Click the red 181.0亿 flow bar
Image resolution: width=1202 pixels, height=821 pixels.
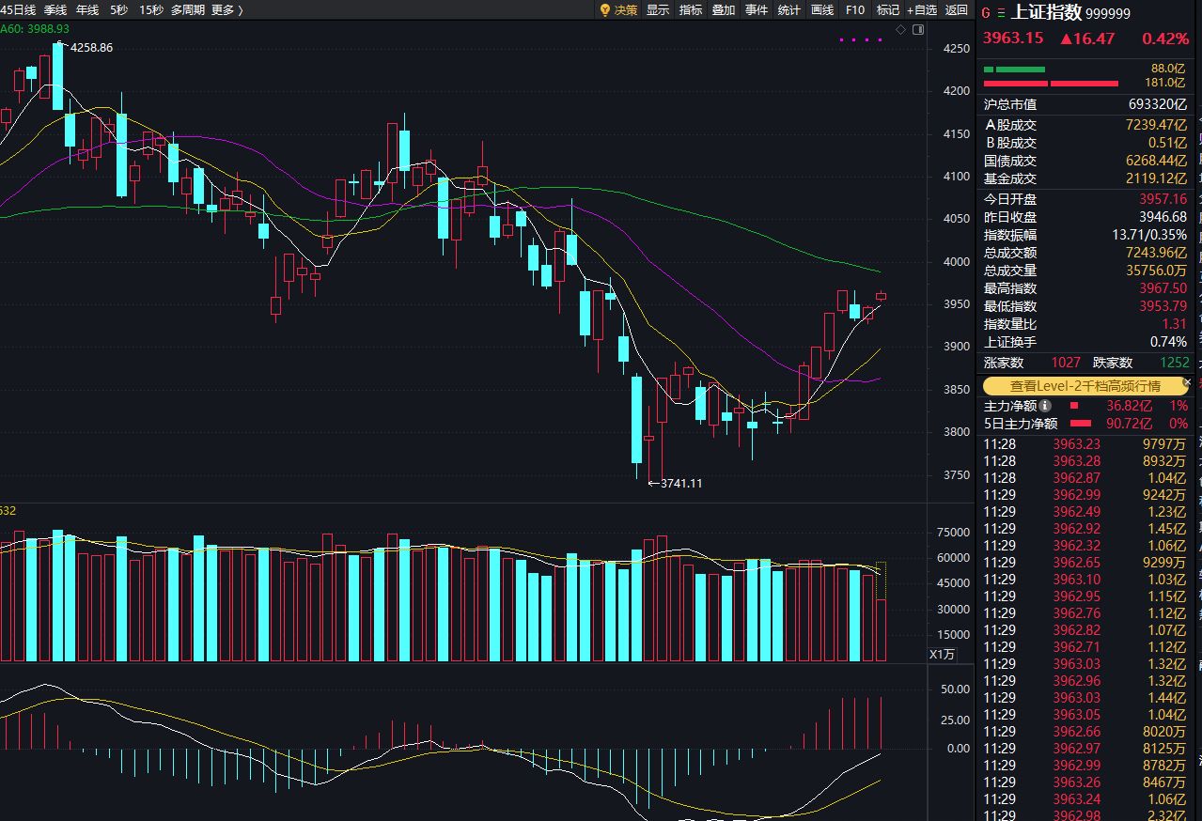[1051, 84]
